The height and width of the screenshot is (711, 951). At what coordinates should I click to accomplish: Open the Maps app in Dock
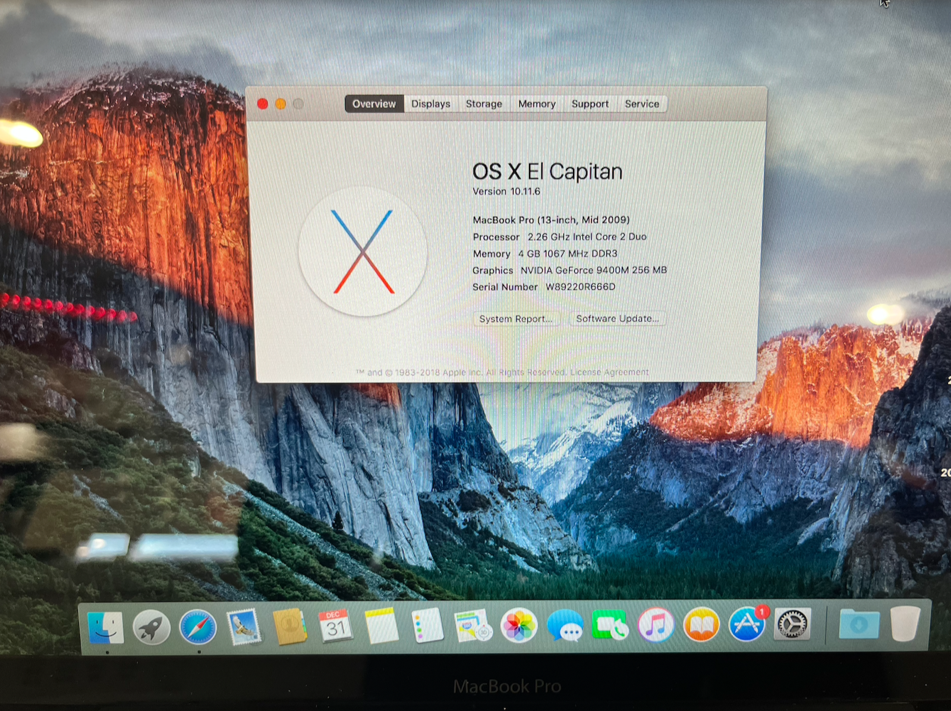473,625
